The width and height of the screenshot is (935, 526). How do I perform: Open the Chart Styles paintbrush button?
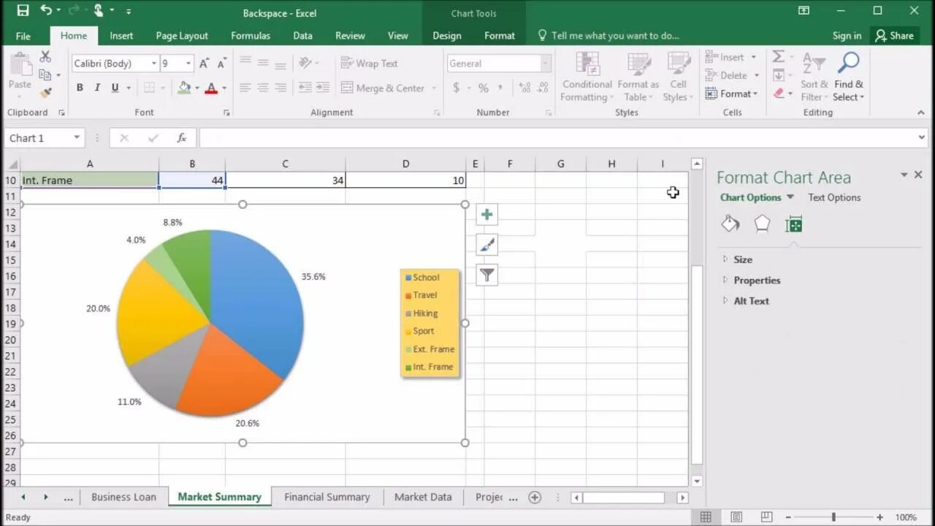click(486, 245)
